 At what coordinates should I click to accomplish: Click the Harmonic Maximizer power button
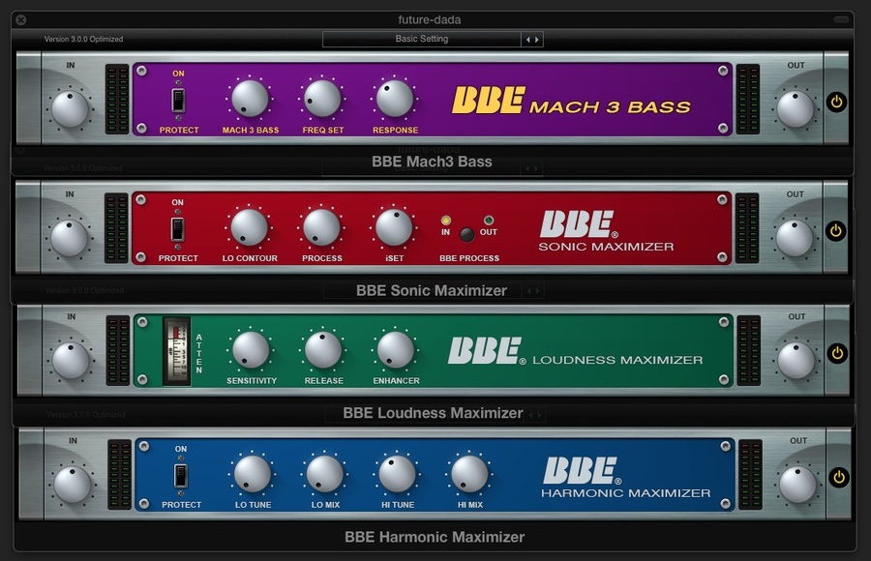click(x=839, y=477)
